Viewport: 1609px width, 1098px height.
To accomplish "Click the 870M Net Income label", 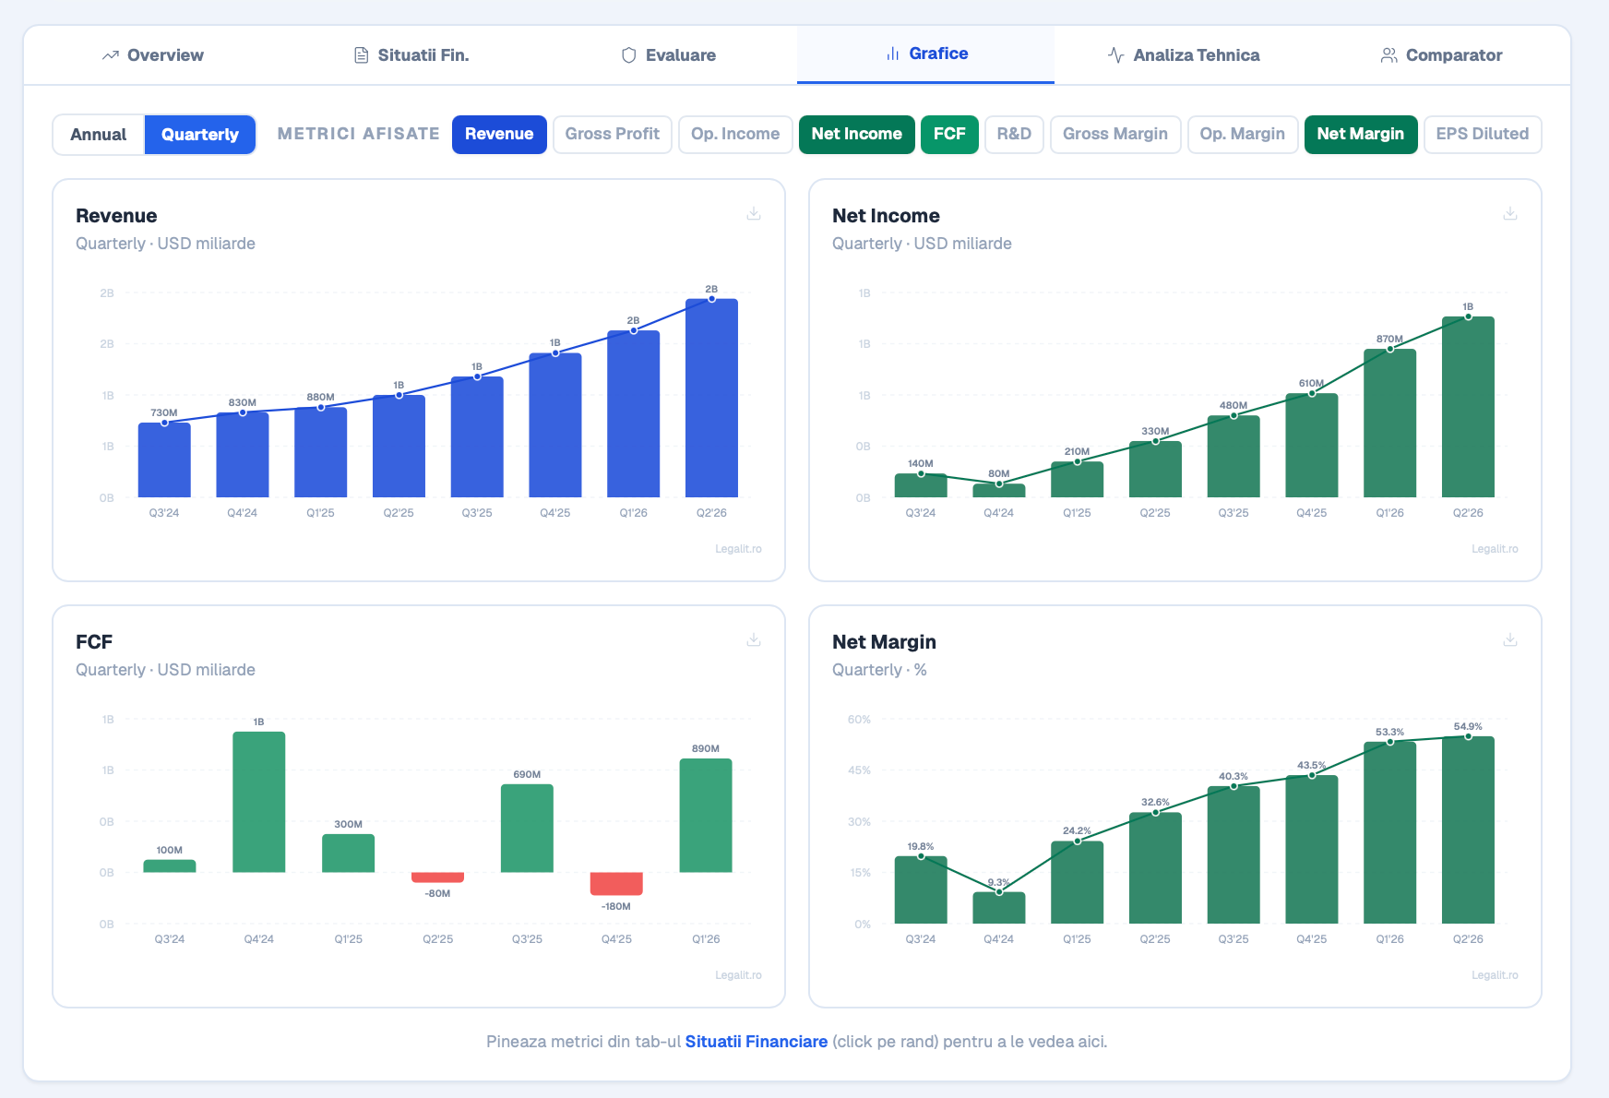I will (x=1389, y=340).
